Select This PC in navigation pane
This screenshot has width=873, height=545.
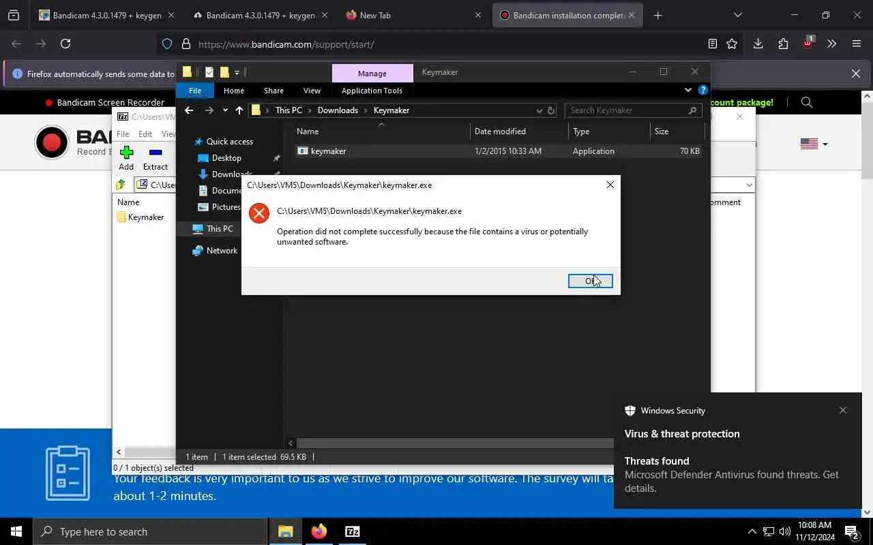220,229
